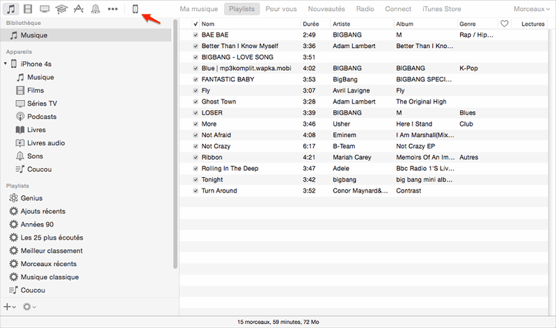Open Nouveautés tab
556x328 pixels.
[326, 9]
